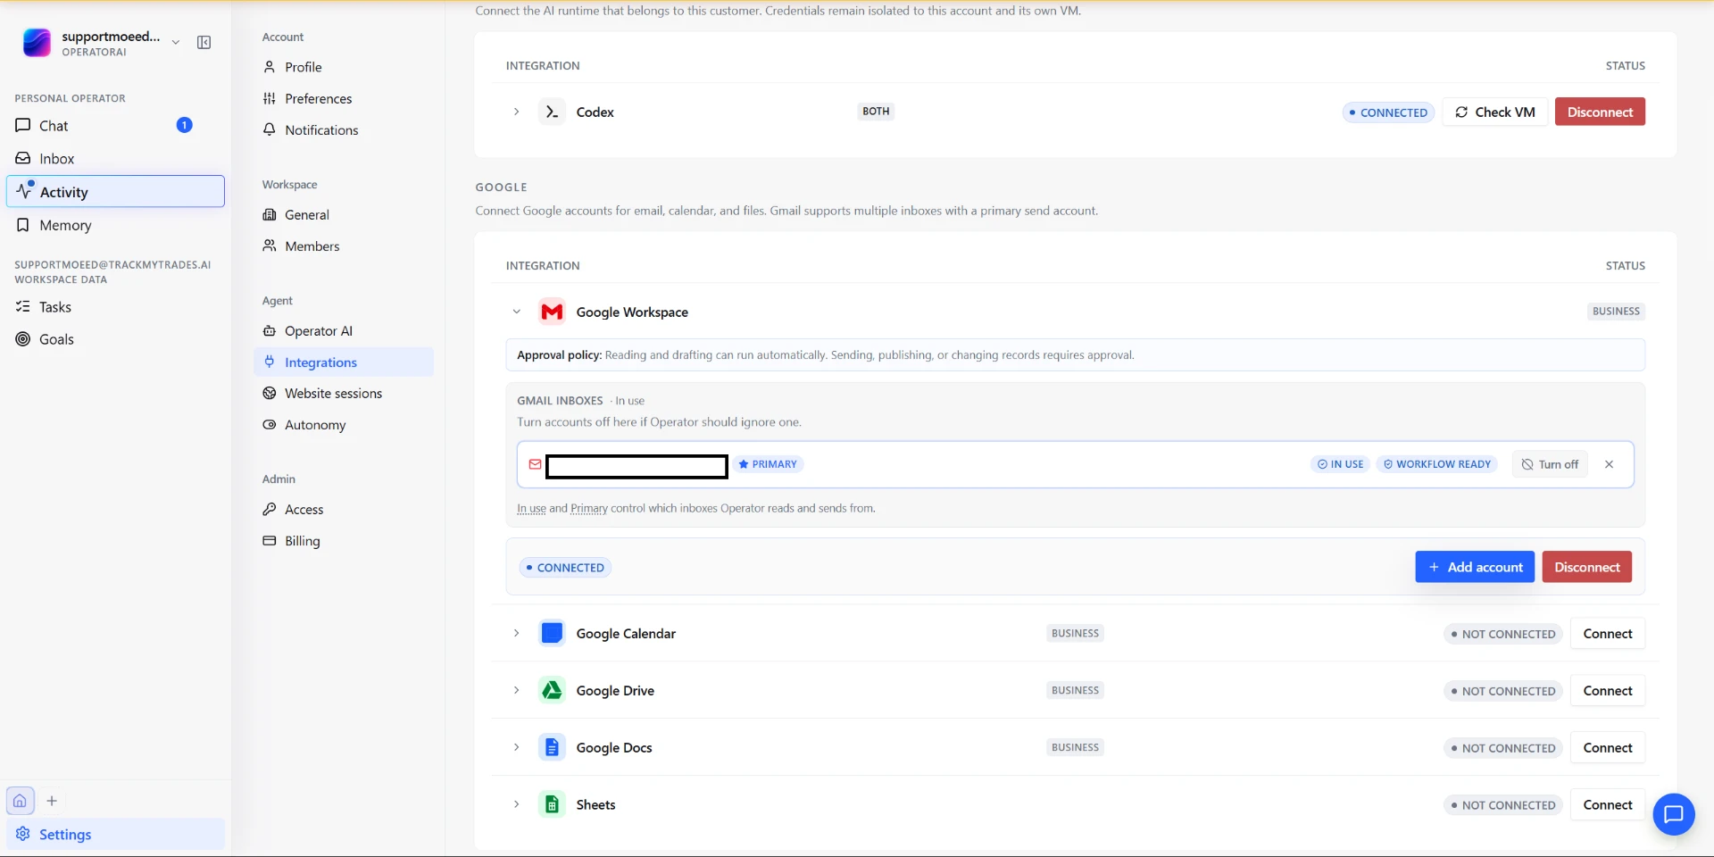Collapse the Google Workspace row
The height and width of the screenshot is (857, 1714).
pos(516,312)
